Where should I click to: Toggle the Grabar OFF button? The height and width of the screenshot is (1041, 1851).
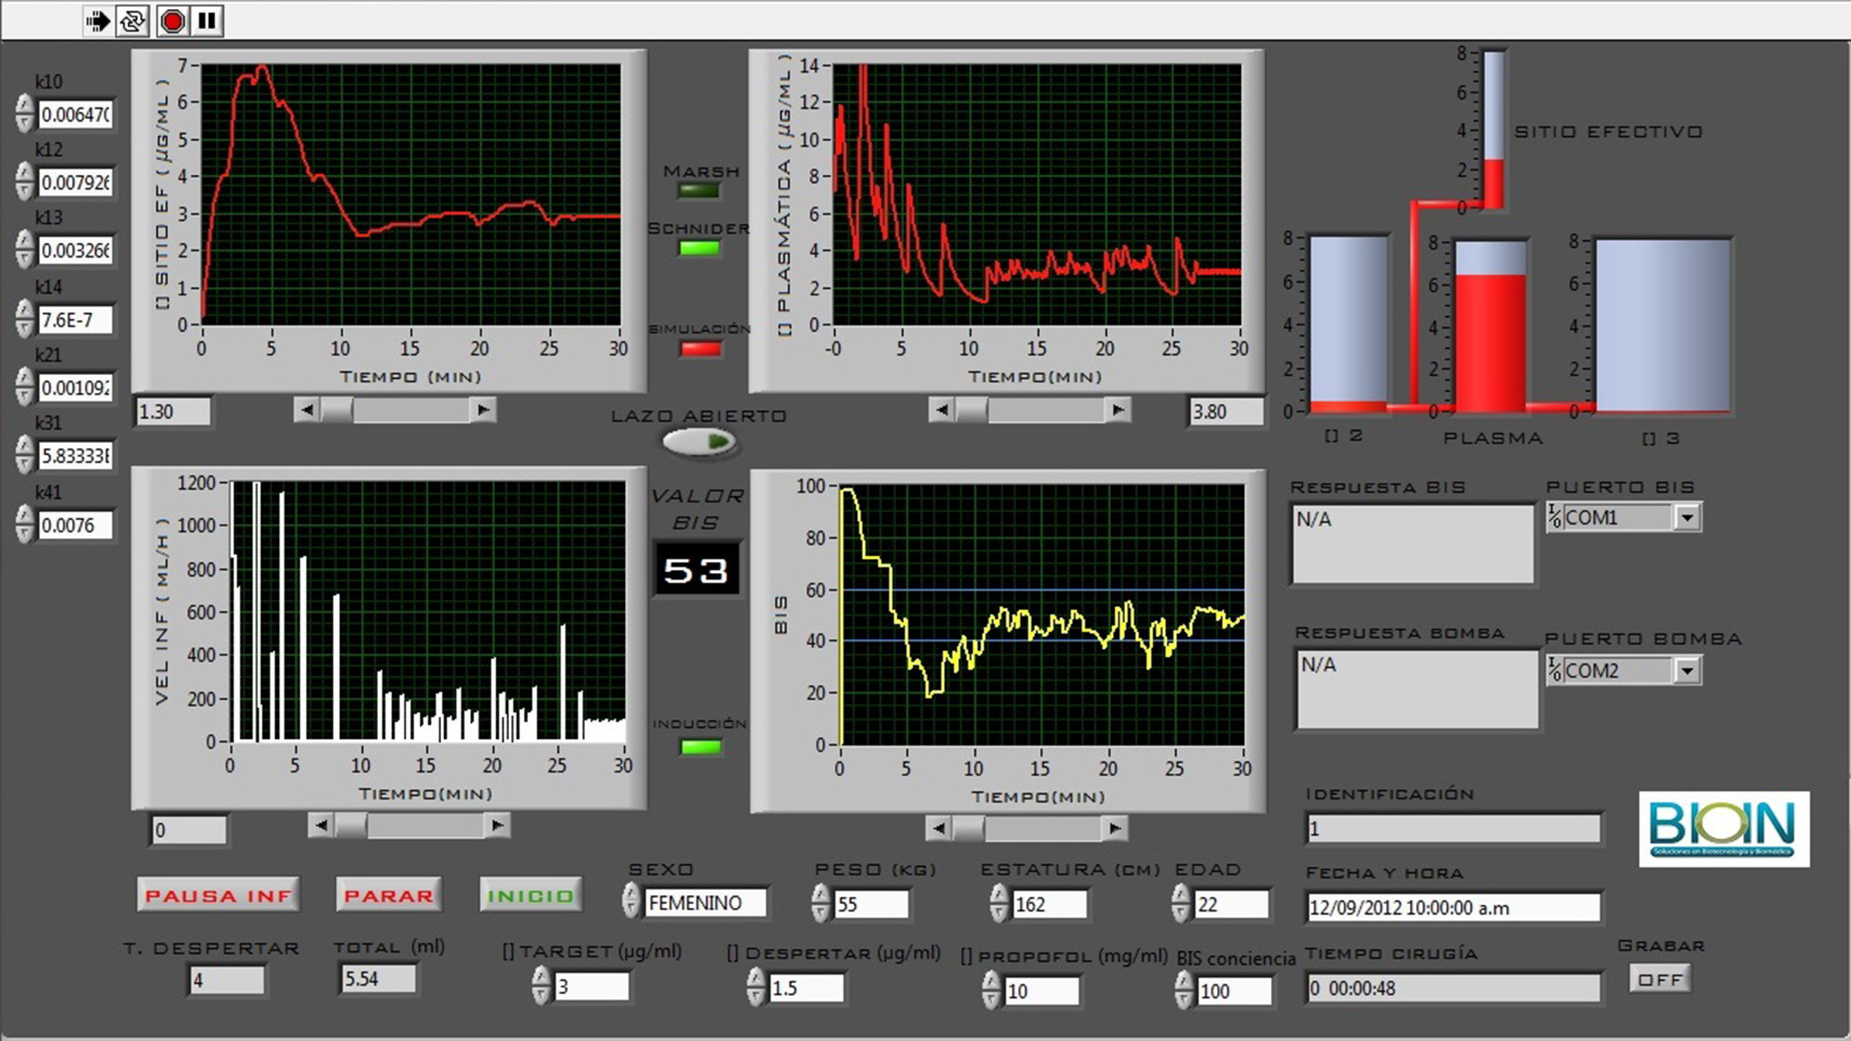pos(1660,979)
